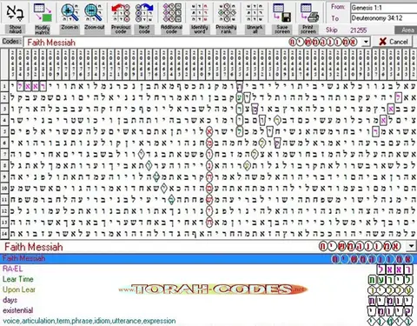
Task: Open the Additional code tool
Action: pyautogui.click(x=171, y=17)
